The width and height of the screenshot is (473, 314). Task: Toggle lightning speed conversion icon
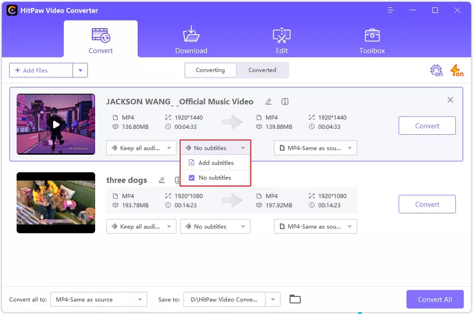tap(456, 70)
